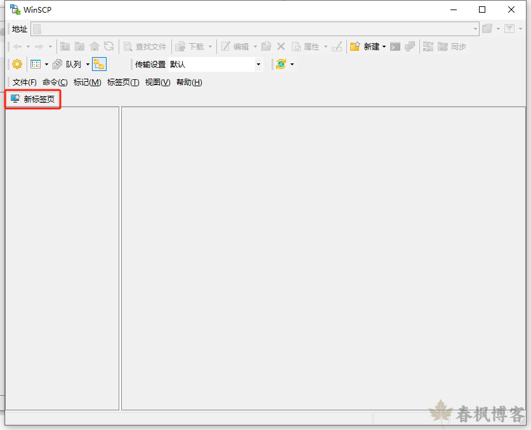Screen dimensions: 531x430
Task: Click the forward arrow navigation icon
Action: (x=39, y=46)
